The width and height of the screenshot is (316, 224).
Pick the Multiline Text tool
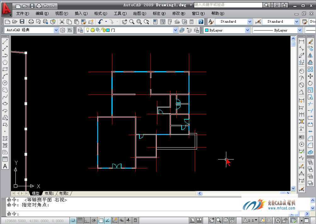5,166
